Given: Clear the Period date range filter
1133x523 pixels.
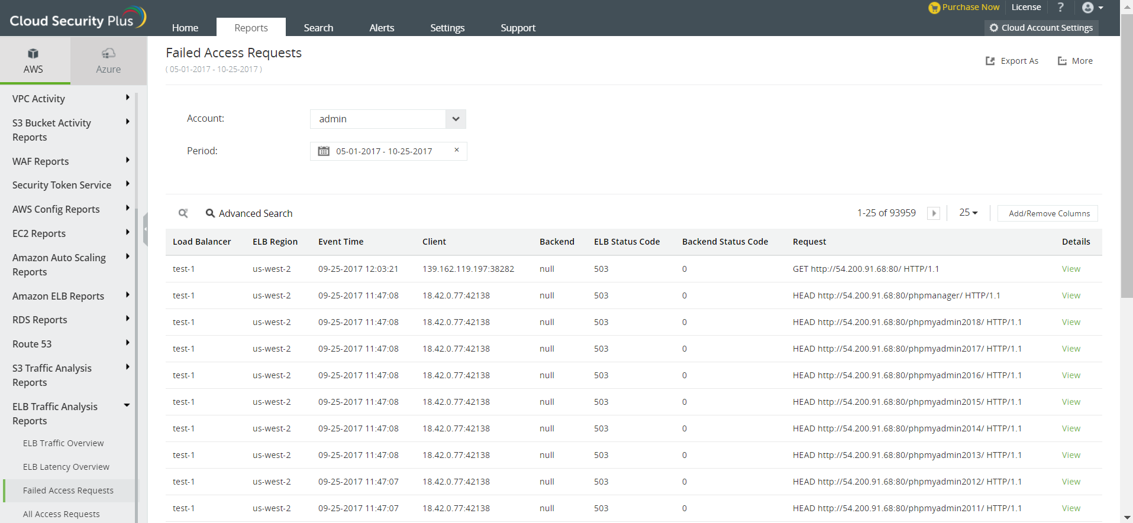Looking at the screenshot, I should pyautogui.click(x=456, y=150).
